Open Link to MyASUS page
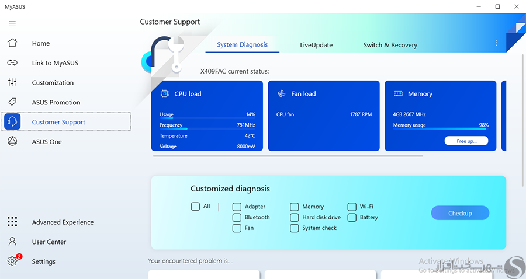 [x=55, y=63]
